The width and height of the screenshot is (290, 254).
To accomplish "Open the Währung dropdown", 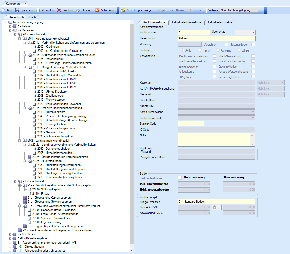I will pos(200,44).
